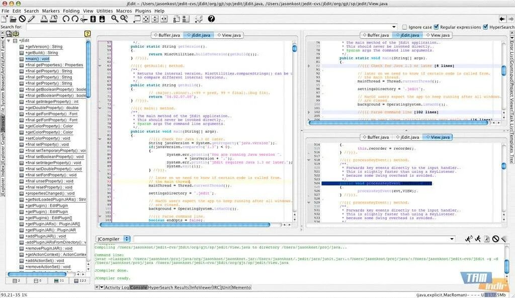This screenshot has width=515, height=298.
Task: Open the File menu
Action: (5, 11)
